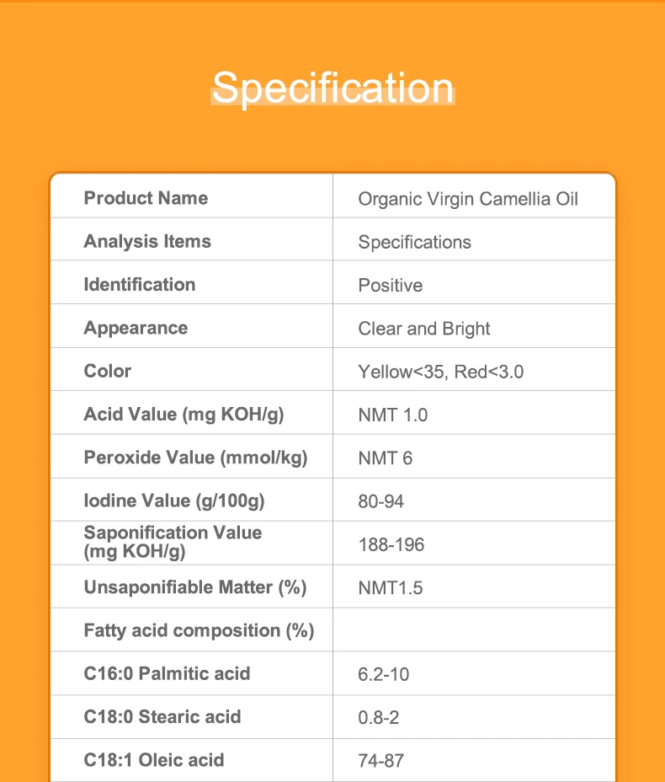
Task: Select the Analysis Items row label
Action: [x=147, y=241]
